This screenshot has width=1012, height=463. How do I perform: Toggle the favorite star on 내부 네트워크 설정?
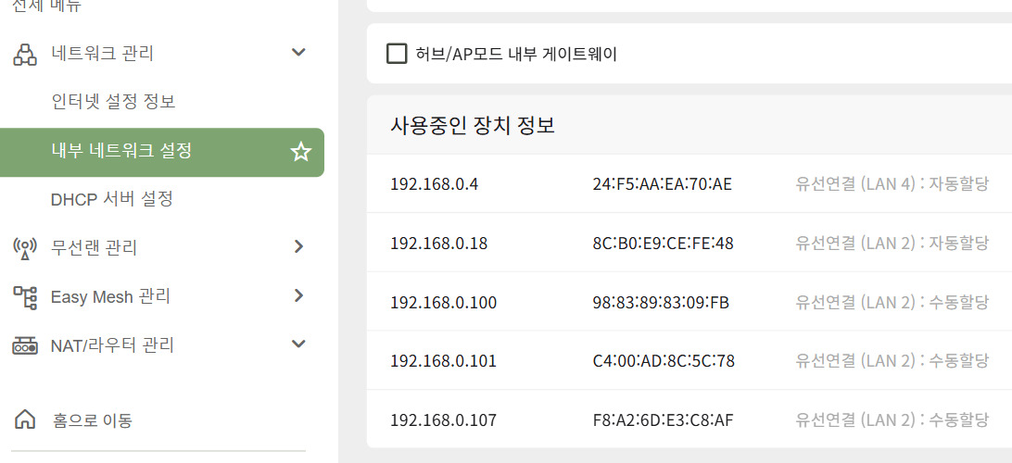pos(301,152)
